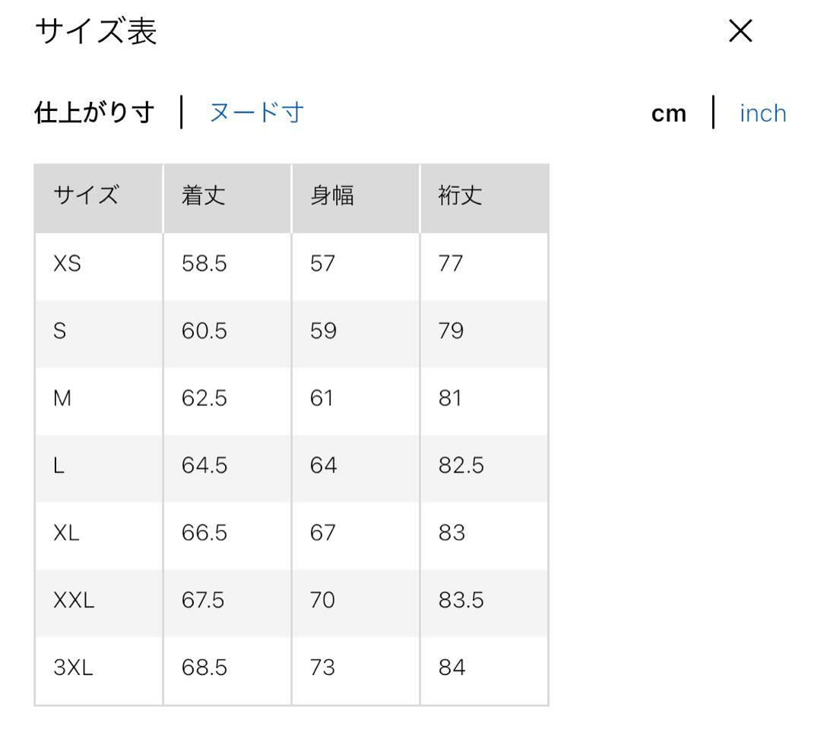Click the サイズ表 title heading

96,32
